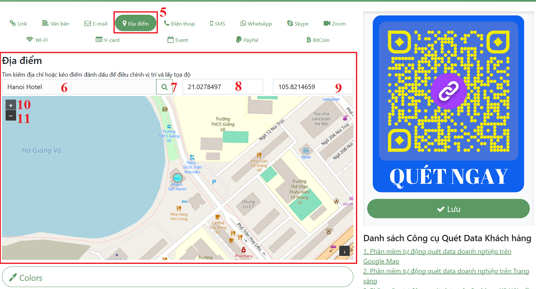536x289 pixels.
Task: Click the magnifier search button
Action: pyautogui.click(x=164, y=87)
